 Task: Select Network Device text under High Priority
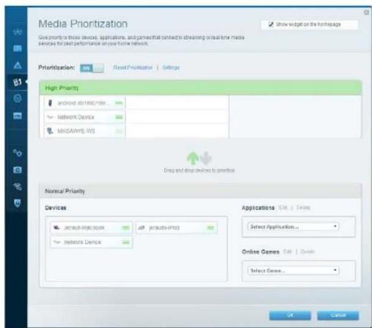click(76, 117)
